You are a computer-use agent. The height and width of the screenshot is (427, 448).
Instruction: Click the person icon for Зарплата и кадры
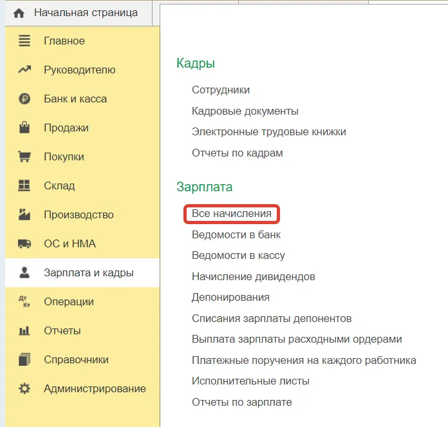(24, 272)
